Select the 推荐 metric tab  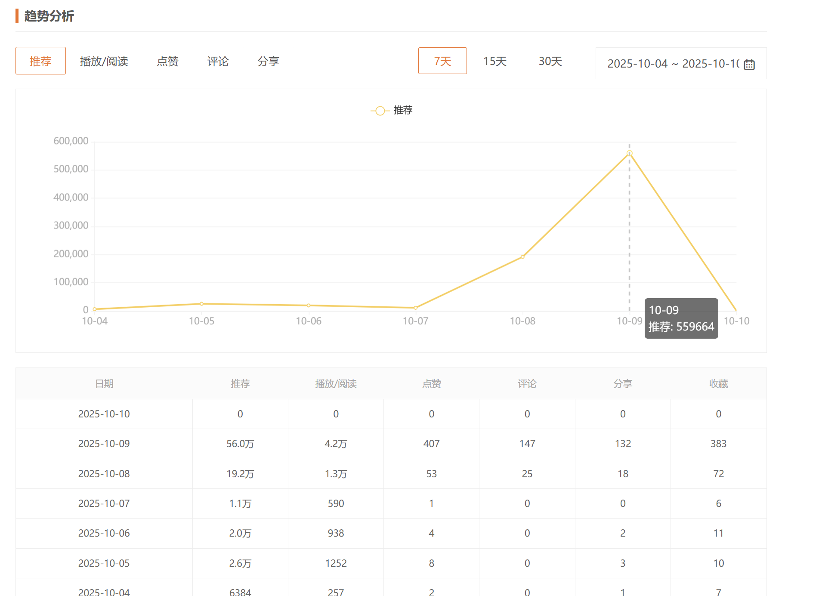(x=40, y=61)
